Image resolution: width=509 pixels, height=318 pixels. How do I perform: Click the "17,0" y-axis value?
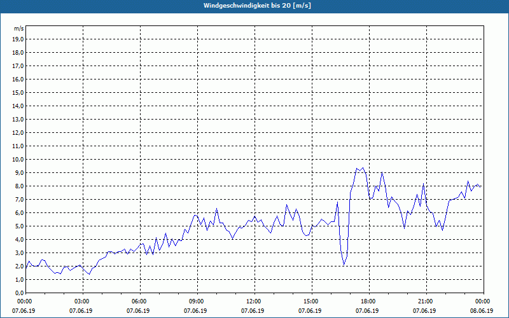(x=18, y=66)
